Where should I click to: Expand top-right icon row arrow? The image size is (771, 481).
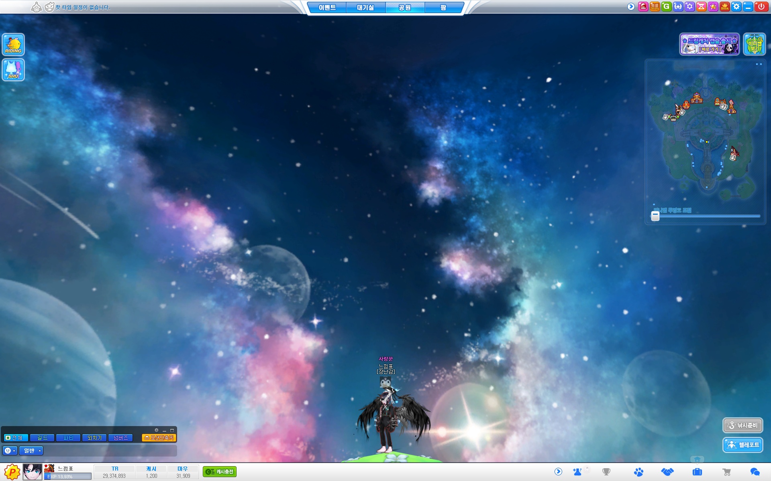[x=631, y=7]
